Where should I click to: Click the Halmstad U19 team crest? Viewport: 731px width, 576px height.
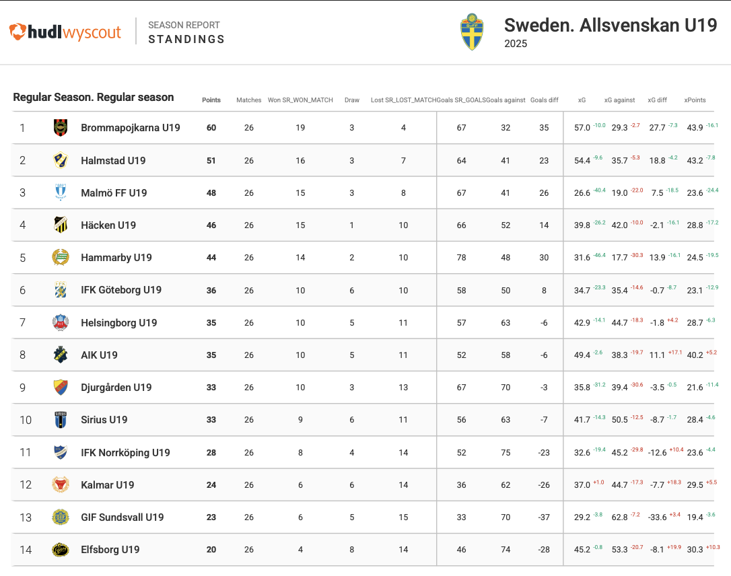(61, 160)
